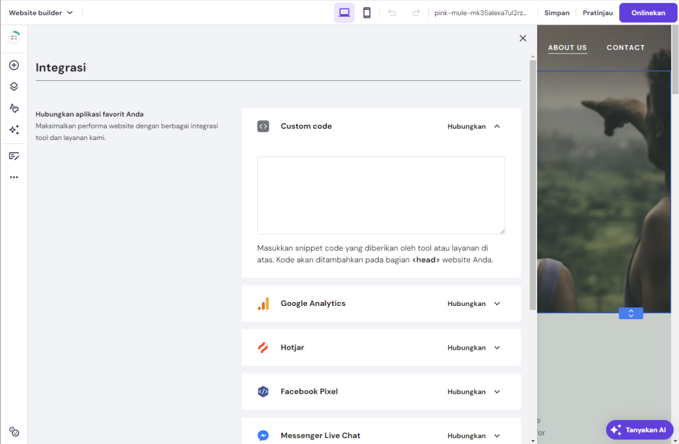Click the feedback smiley faces icon
Image resolution: width=679 pixels, height=444 pixels.
(x=13, y=430)
